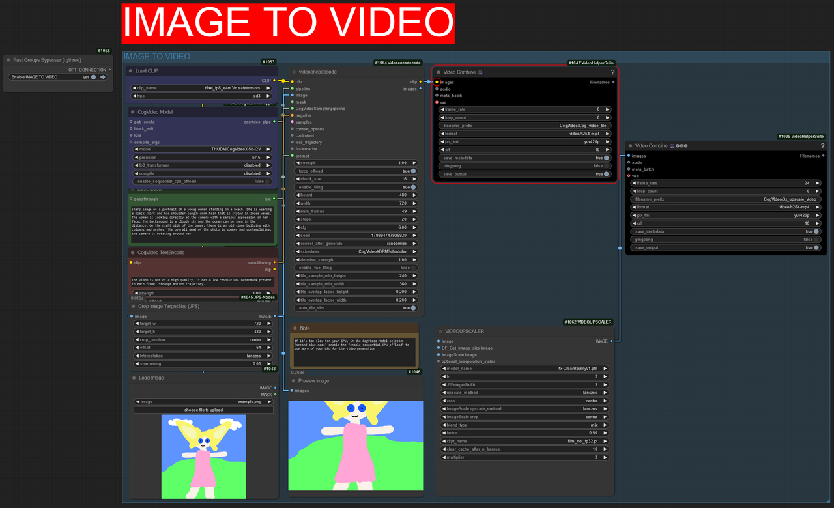
Task: Toggle auto_tile_size in videoencodecode
Action: point(412,308)
